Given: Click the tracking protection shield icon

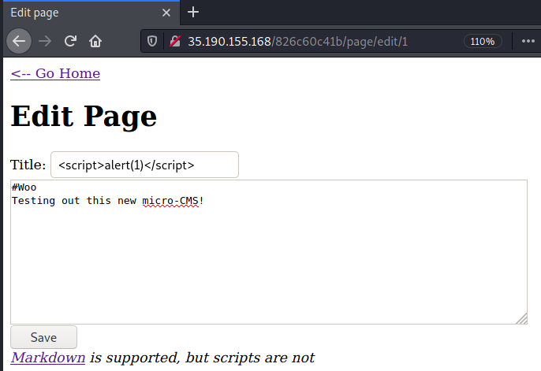Looking at the screenshot, I should click(152, 41).
